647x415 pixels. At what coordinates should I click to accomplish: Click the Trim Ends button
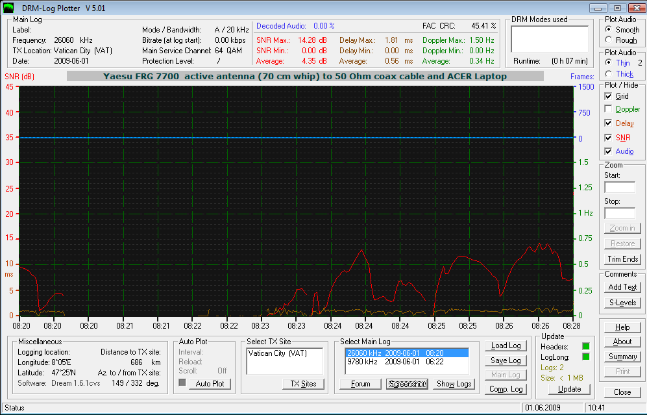tap(622, 259)
